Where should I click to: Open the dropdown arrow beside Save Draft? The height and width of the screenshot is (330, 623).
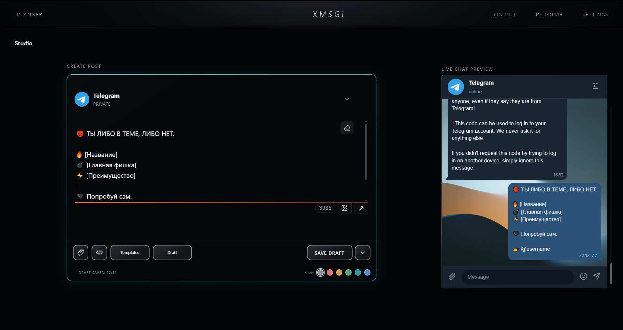363,252
